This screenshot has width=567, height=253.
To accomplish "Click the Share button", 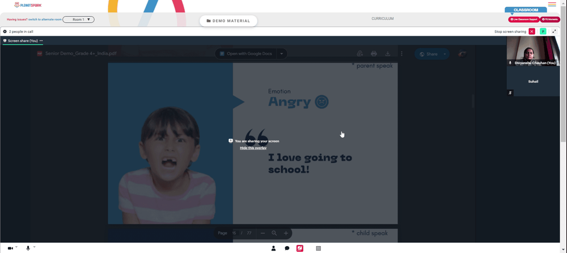I will pos(428,54).
